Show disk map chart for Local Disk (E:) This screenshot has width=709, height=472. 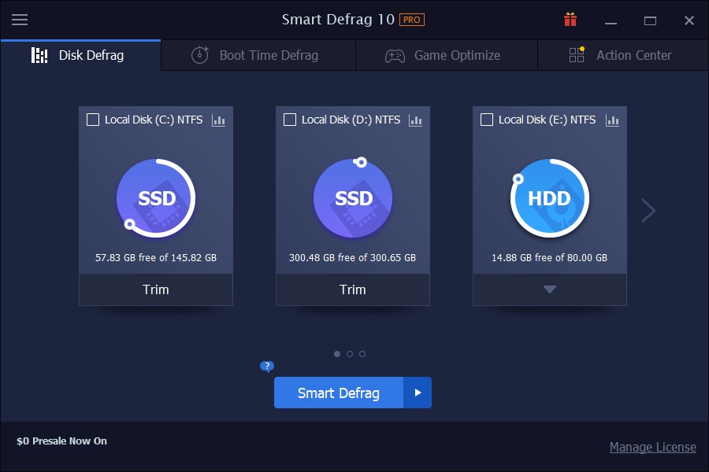pyautogui.click(x=612, y=120)
